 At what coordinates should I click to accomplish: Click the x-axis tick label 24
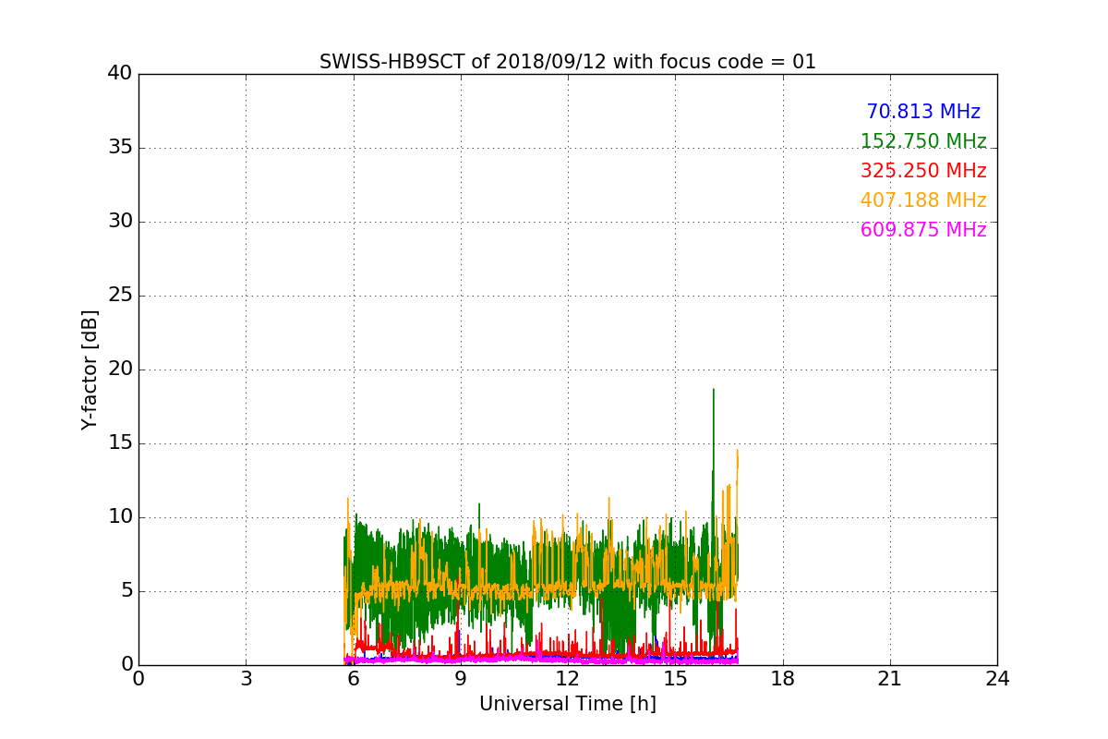997,679
